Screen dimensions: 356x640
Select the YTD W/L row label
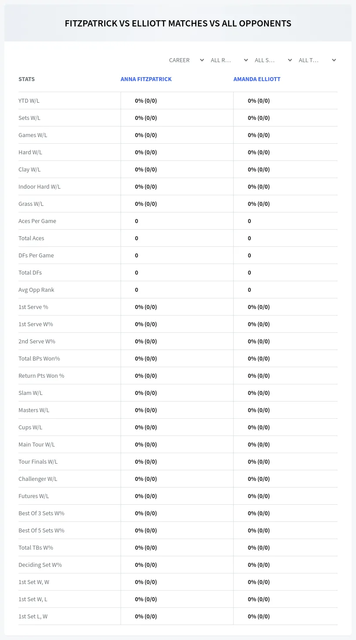[x=29, y=100]
